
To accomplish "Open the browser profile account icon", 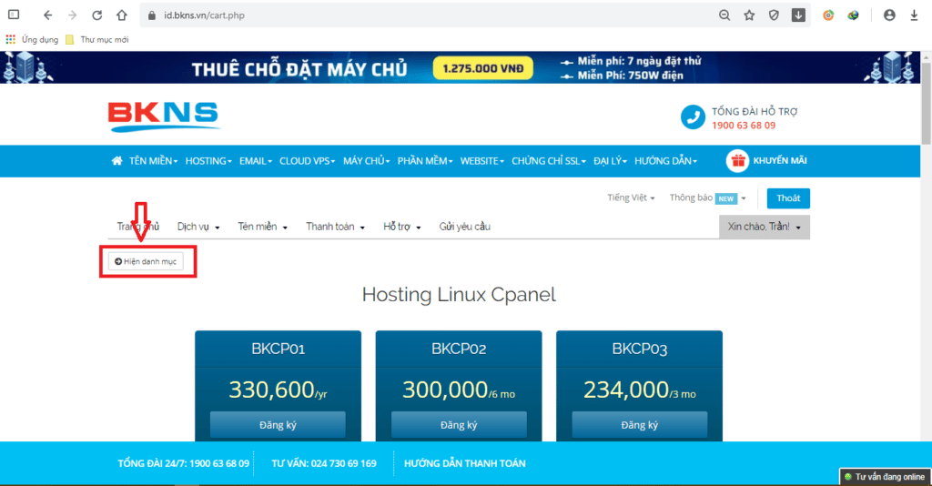I will click(889, 15).
